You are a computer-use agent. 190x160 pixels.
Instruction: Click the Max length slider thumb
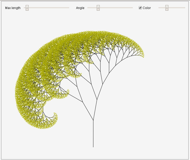pyautogui.click(x=27, y=8)
